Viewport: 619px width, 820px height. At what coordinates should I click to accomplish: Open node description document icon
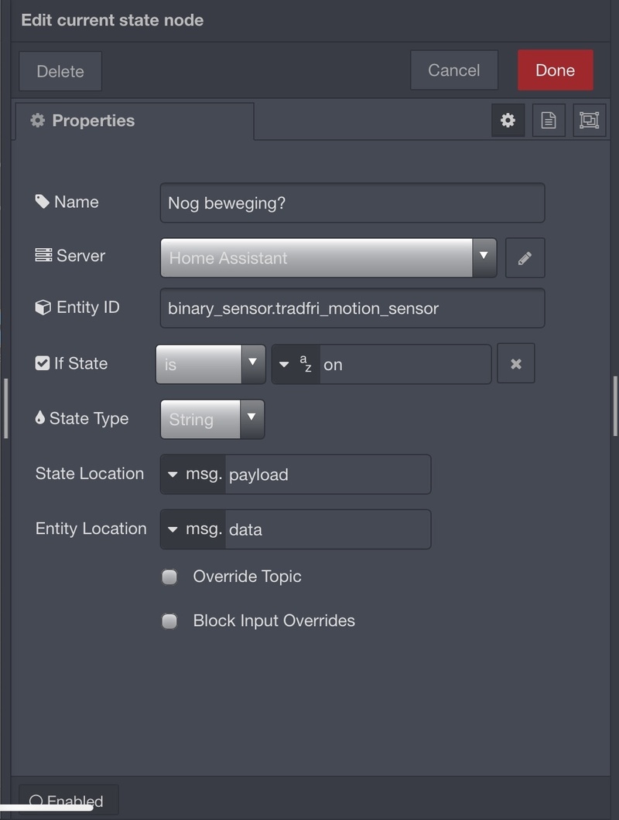point(549,121)
